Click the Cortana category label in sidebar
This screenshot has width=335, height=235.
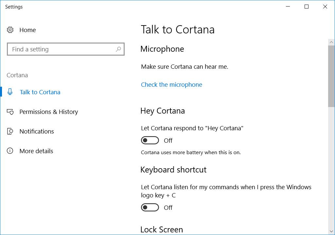click(x=17, y=75)
